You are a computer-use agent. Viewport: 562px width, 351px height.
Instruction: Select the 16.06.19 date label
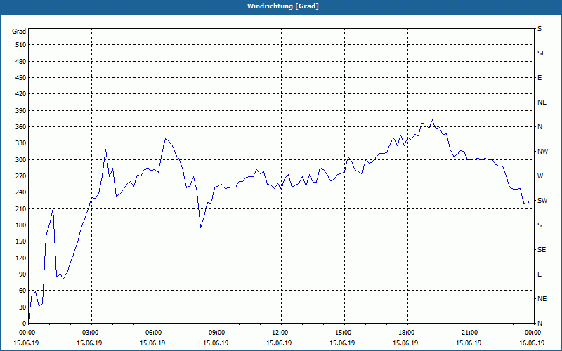pyautogui.click(x=532, y=343)
